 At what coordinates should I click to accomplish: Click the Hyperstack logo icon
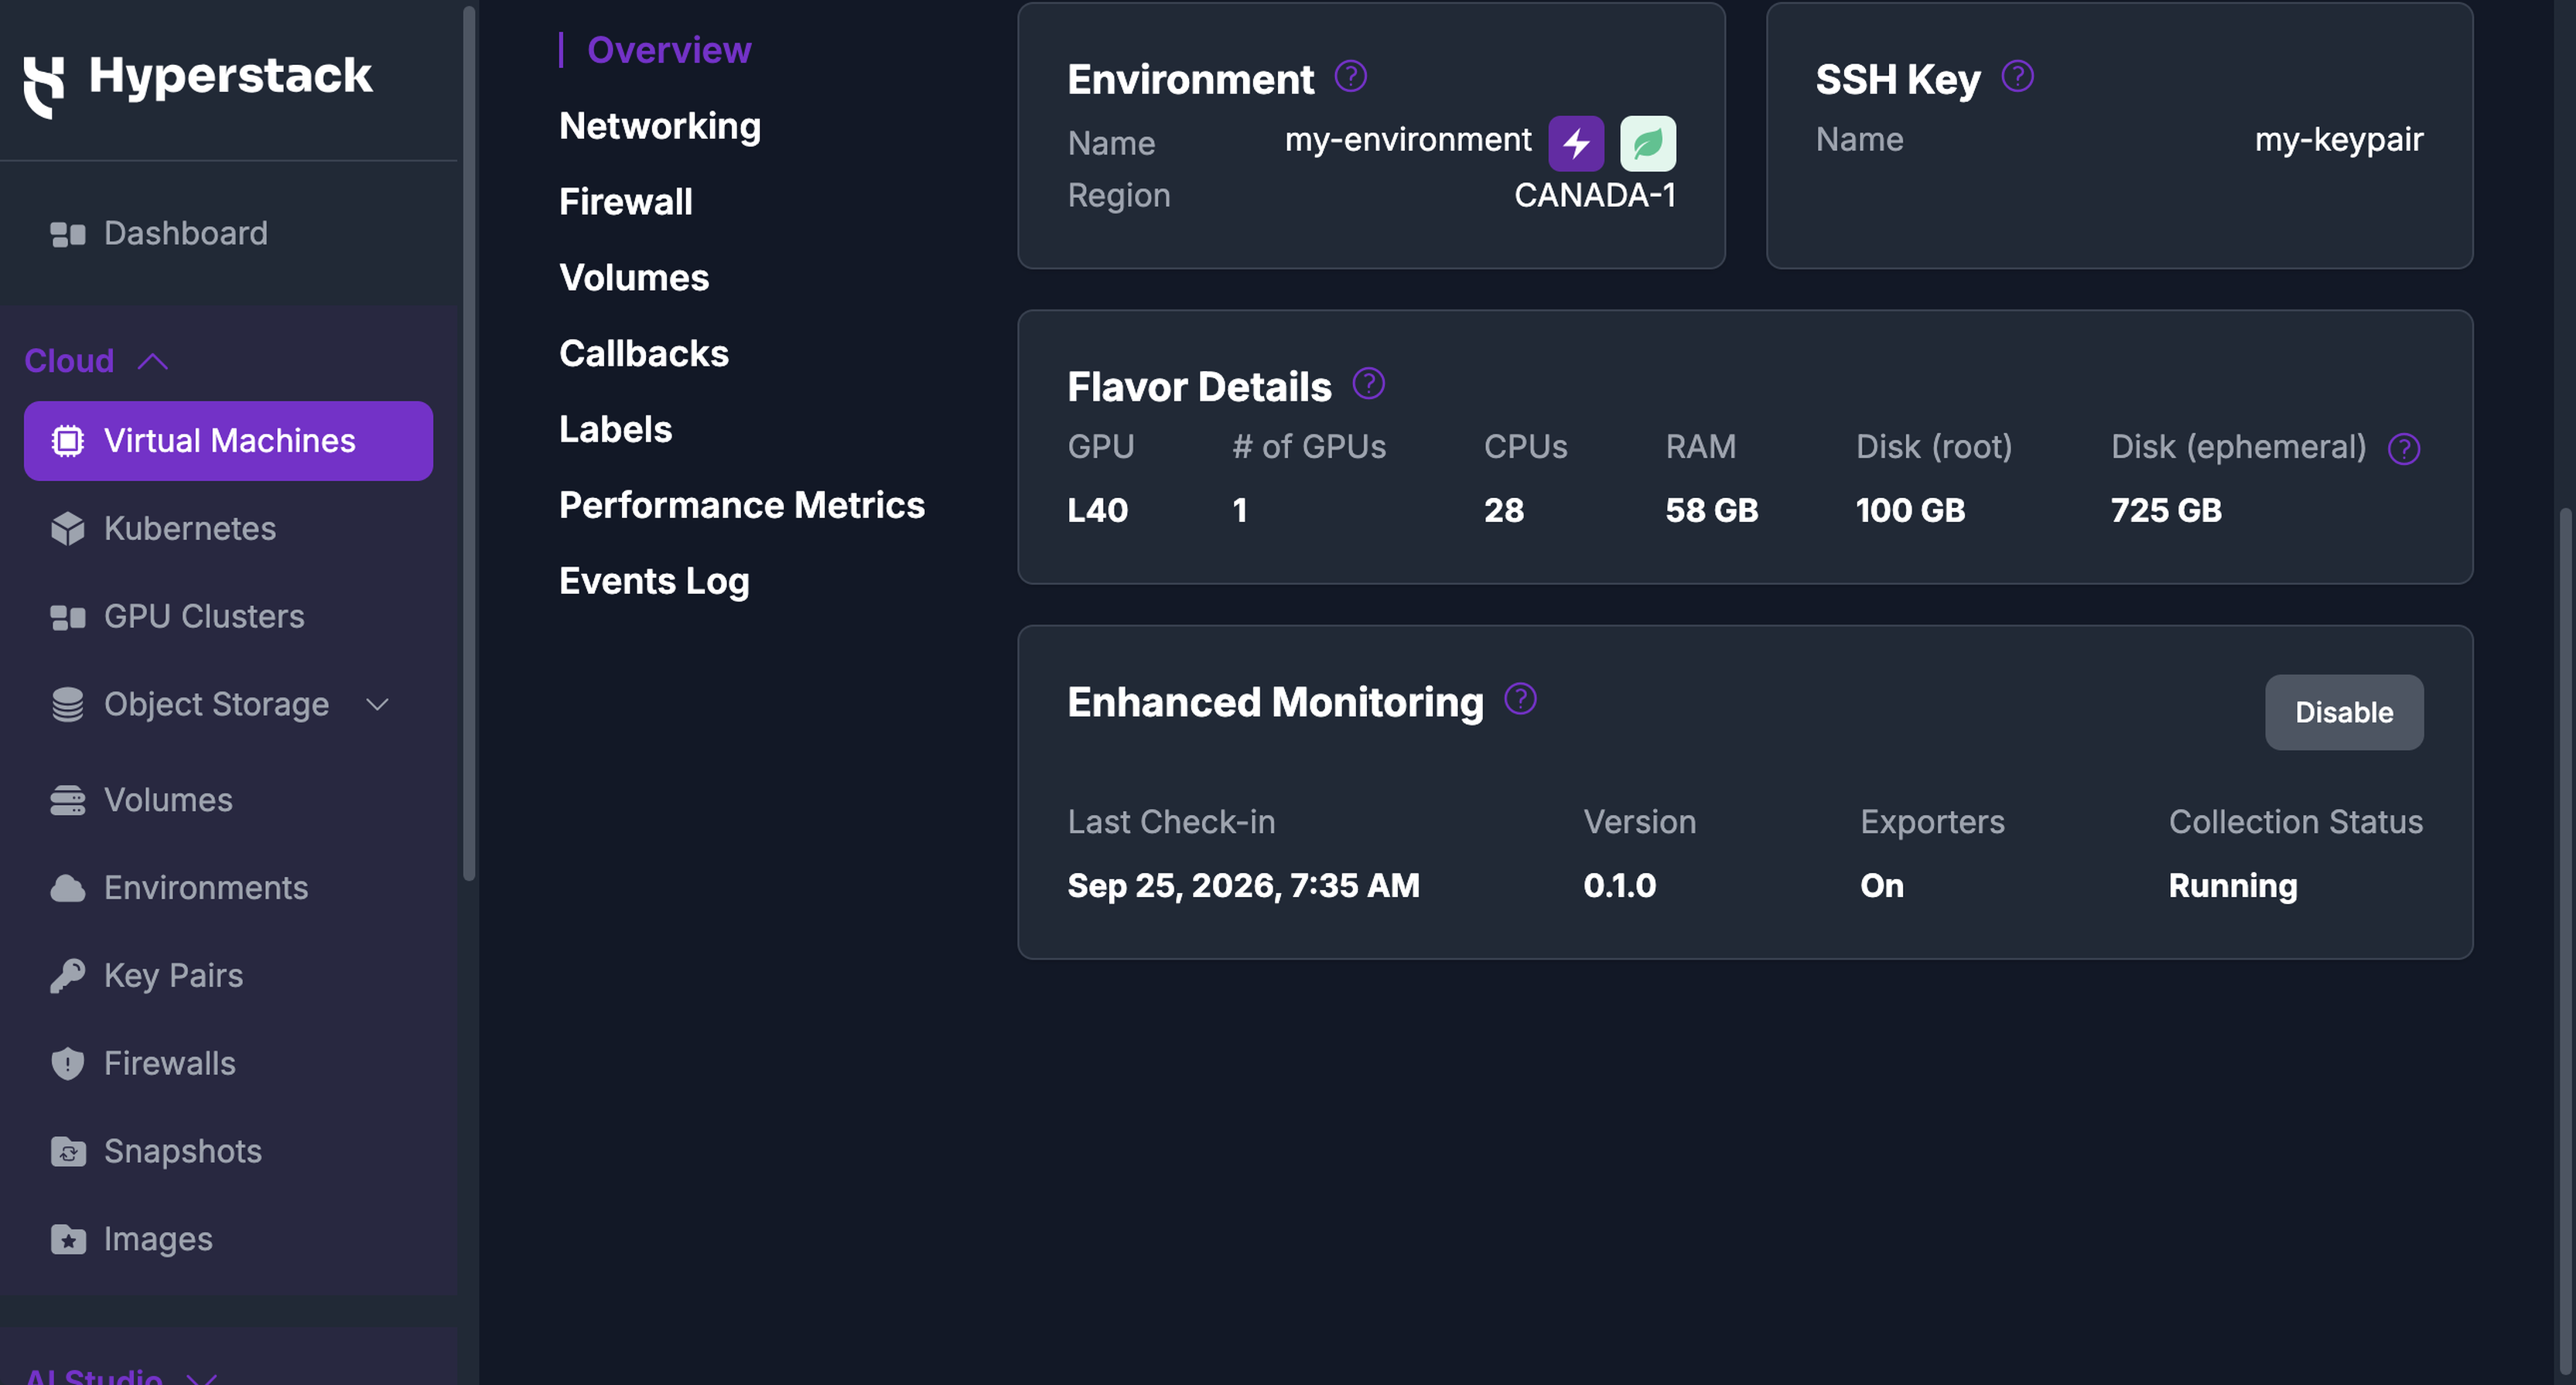pyautogui.click(x=44, y=87)
